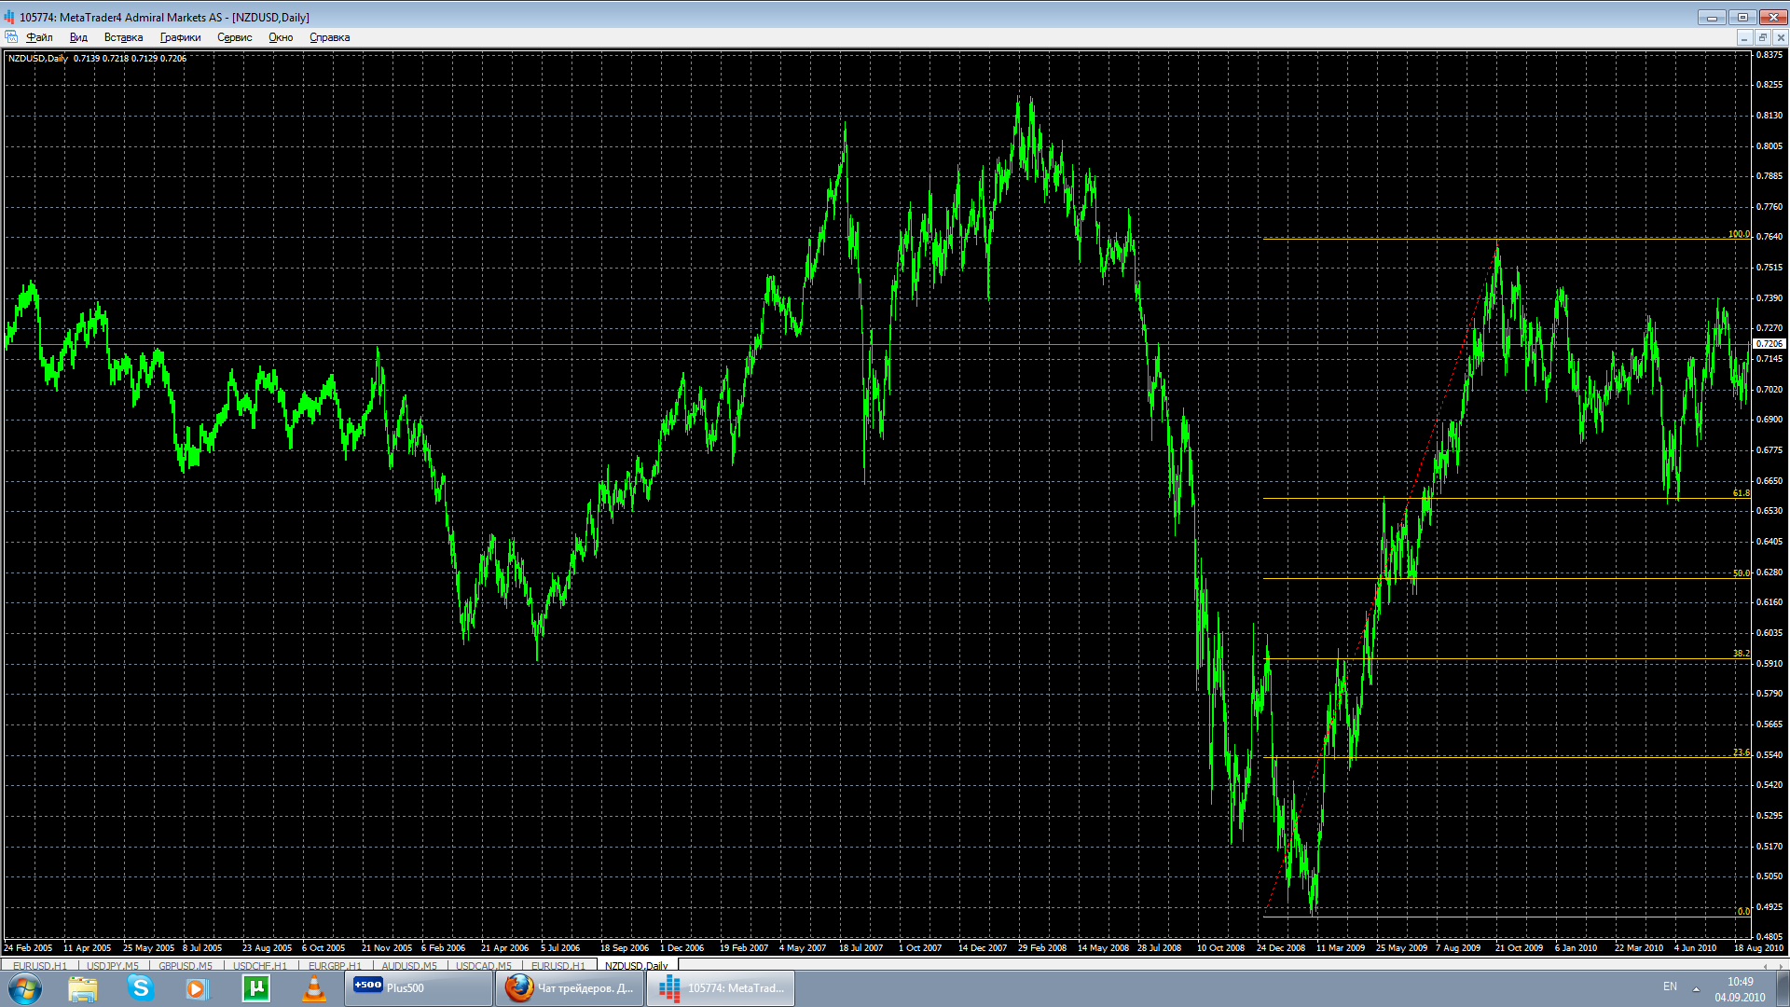1790x1007 pixels.
Task: Switch to the USDCHF,H1 chart tab
Action: tap(260, 965)
